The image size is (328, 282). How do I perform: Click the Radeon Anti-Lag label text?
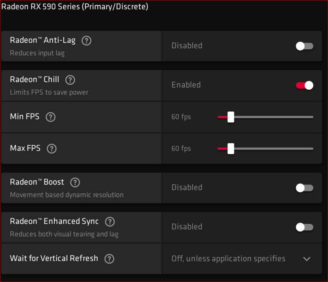43,40
